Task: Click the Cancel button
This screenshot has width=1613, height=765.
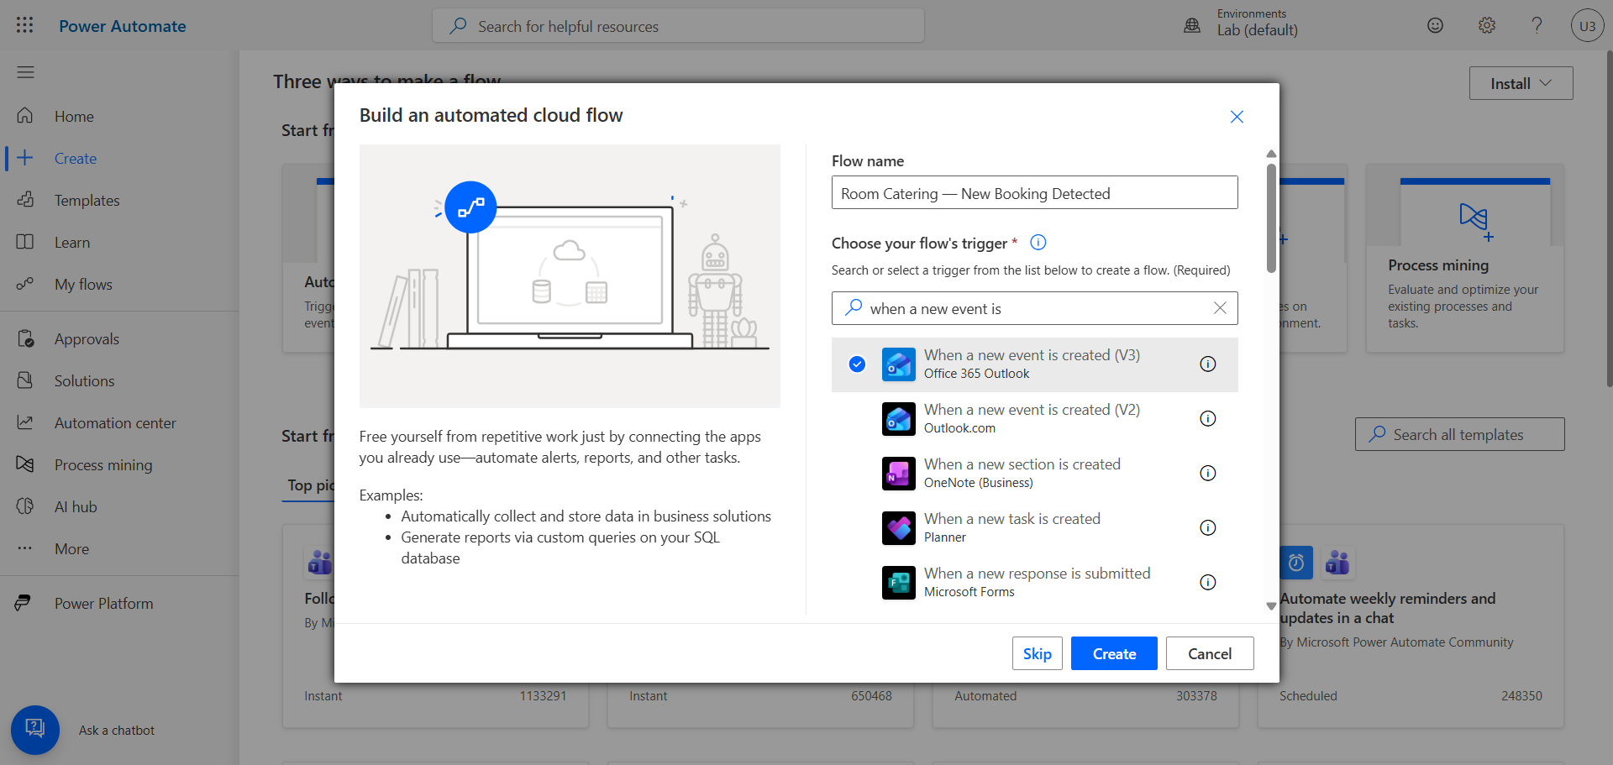Action: 1210,653
